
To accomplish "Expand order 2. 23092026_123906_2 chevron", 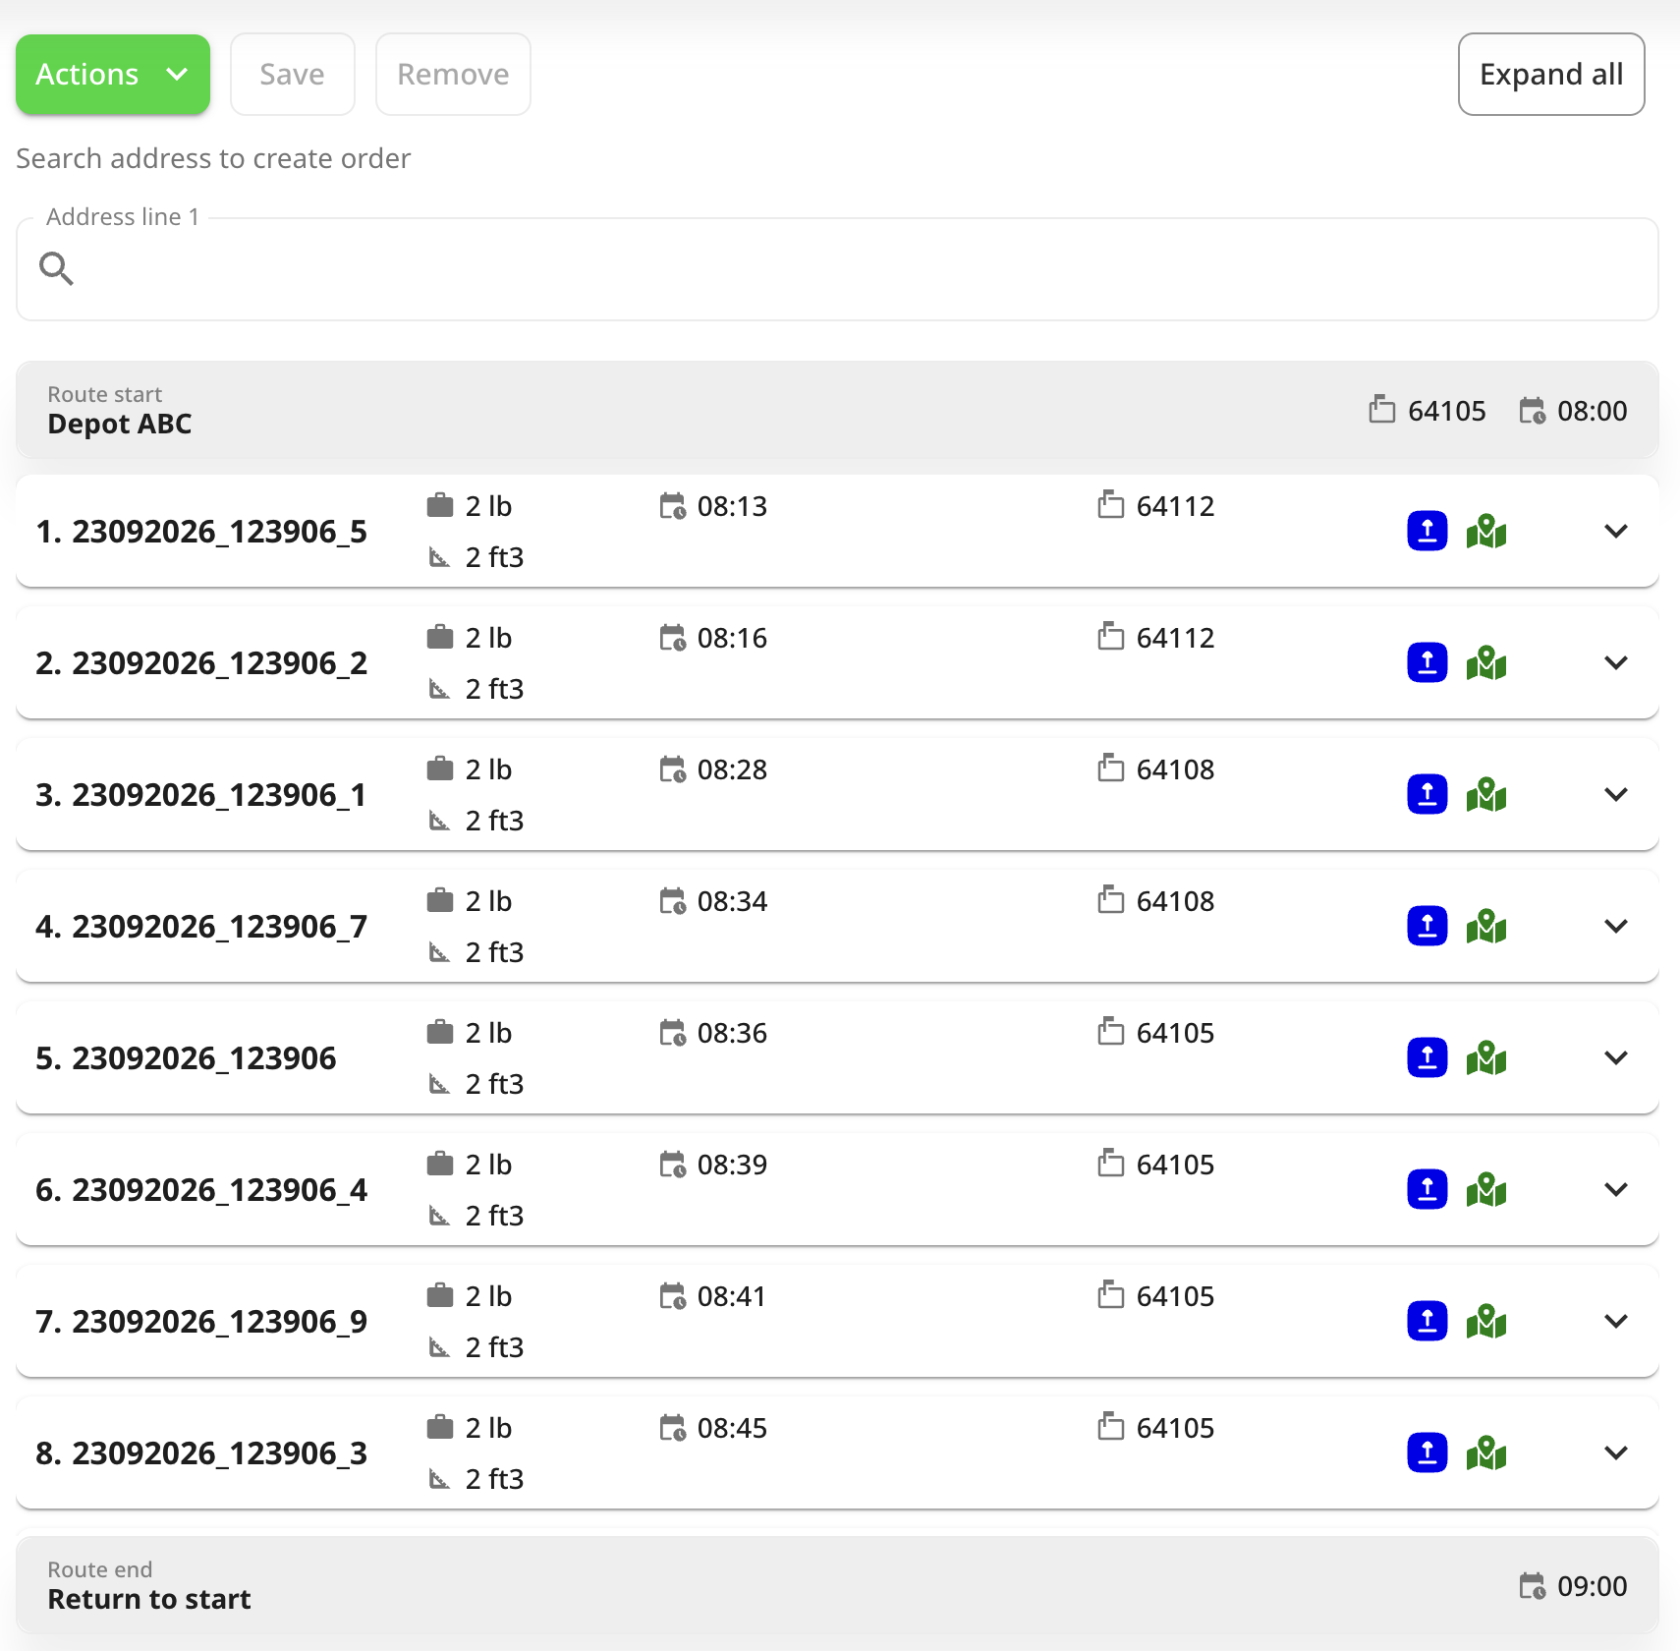I will (1616, 663).
